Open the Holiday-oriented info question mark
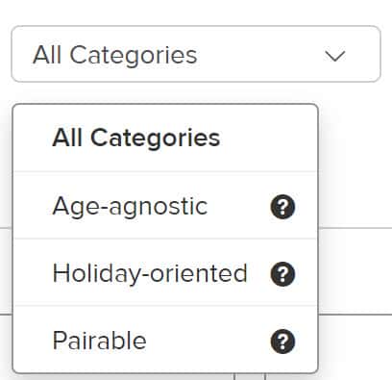Screen dimensions: 392x380 point(282,274)
